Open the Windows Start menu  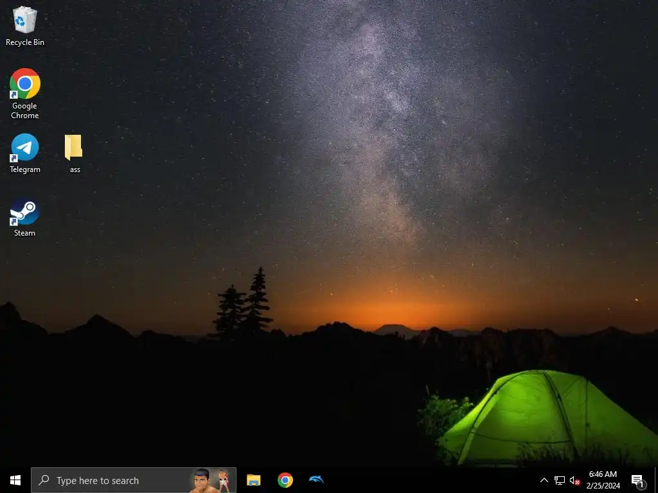point(15,480)
